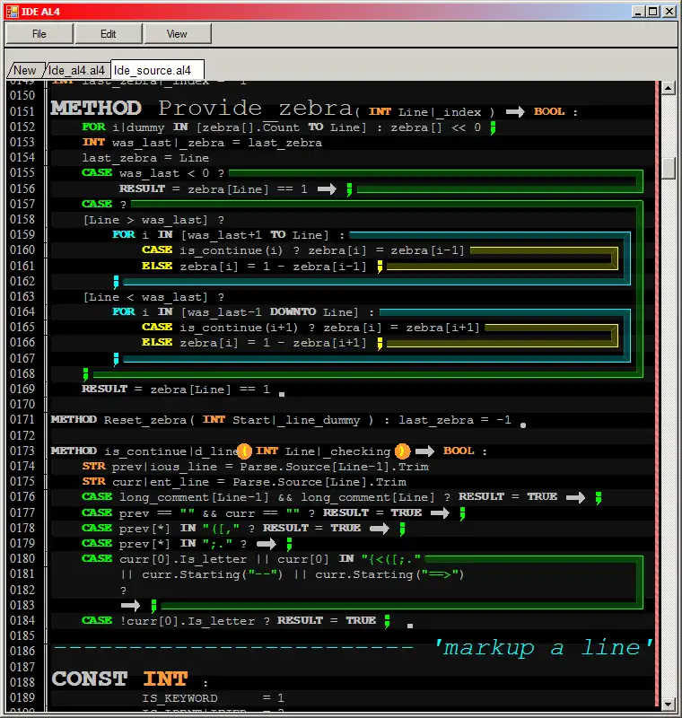The image size is (682, 718).
Task: Click the METHOD Provide_zebra heading on line 0151
Action: pyautogui.click(x=201, y=109)
